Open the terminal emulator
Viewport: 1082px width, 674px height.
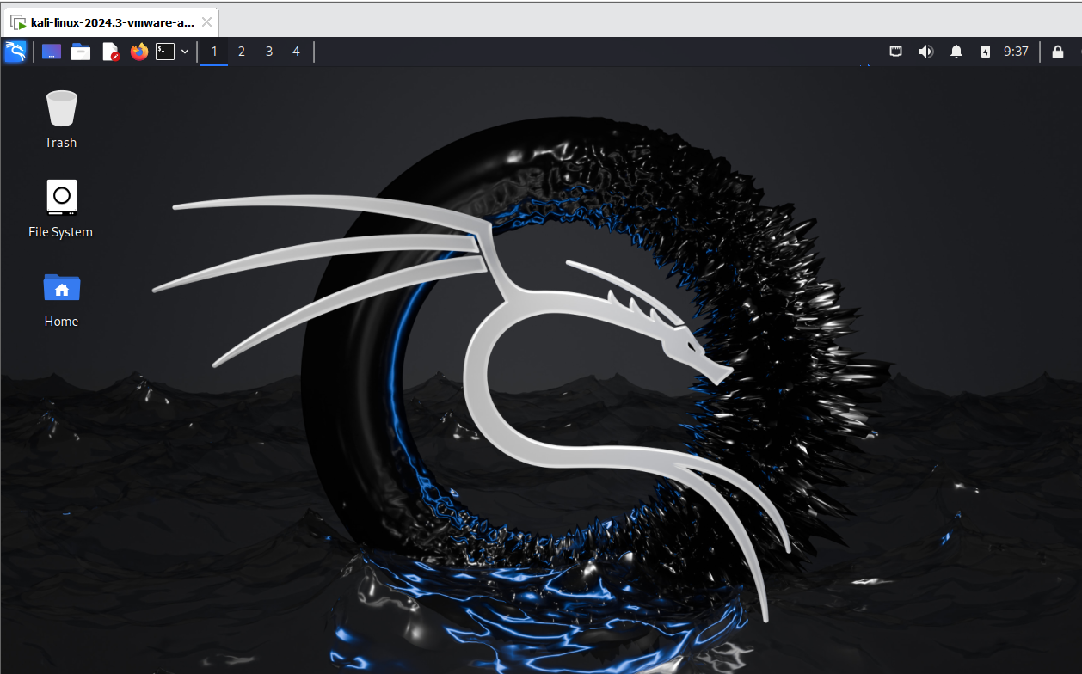164,52
